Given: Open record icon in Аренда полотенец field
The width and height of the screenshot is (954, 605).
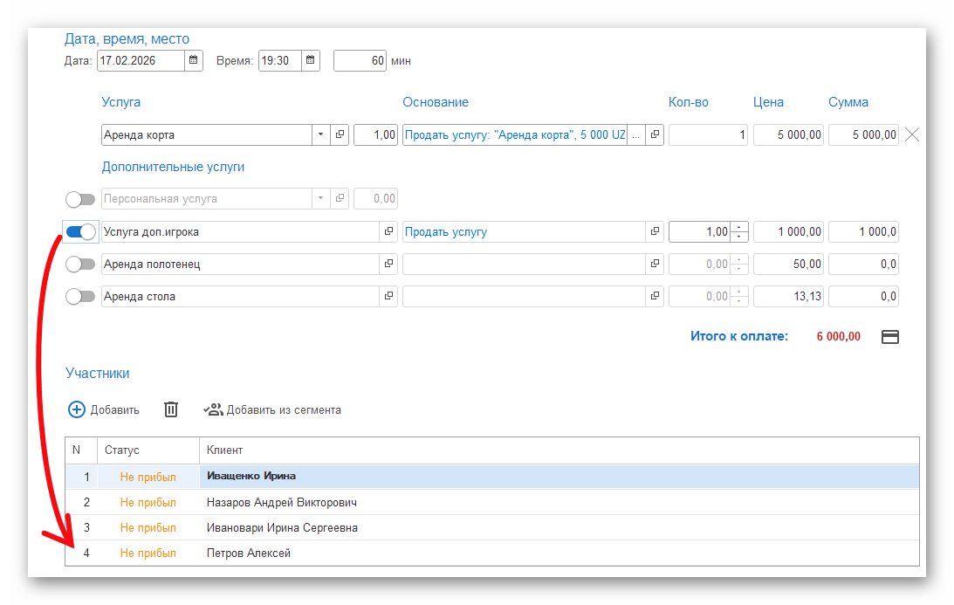Looking at the screenshot, I should point(388,265).
